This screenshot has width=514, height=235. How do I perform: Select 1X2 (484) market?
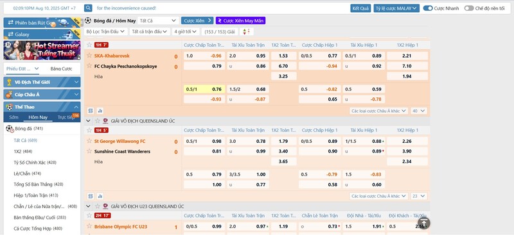[x=23, y=151]
